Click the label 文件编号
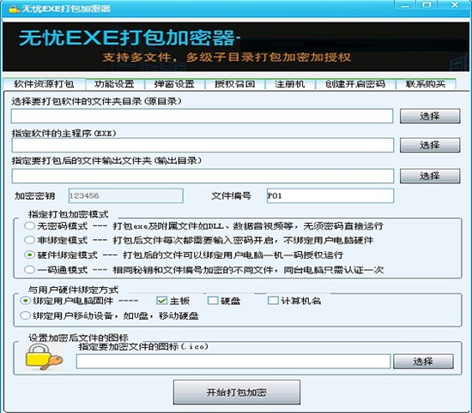472x413 pixels. 231,196
